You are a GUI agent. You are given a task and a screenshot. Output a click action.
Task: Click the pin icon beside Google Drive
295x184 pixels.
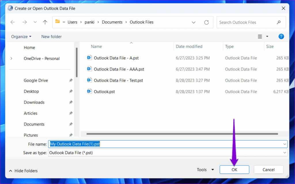pos(71,80)
